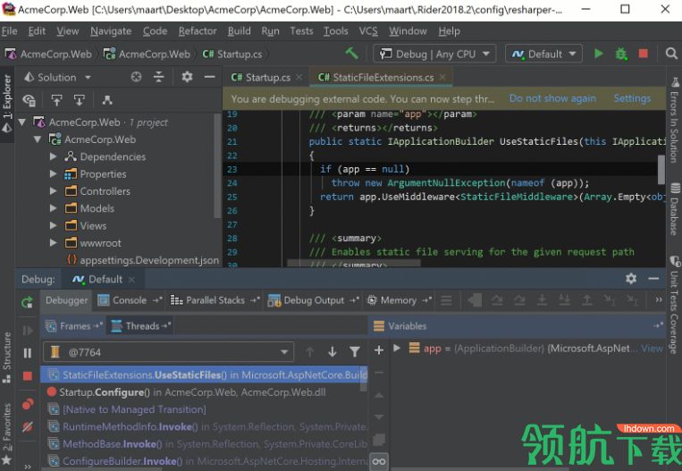Stop the session with the toolbar stop button
The width and height of the screenshot is (682, 471).
(643, 54)
